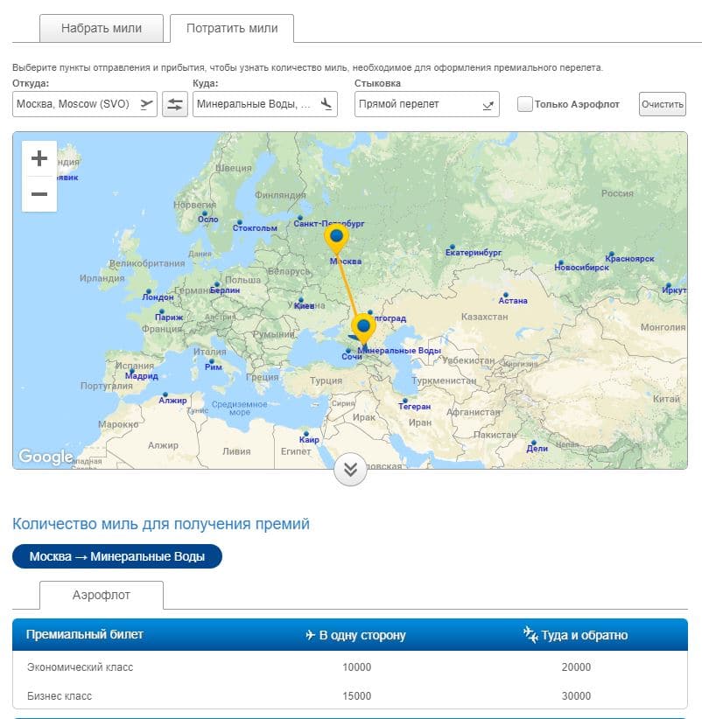Open the 'Откуда' departure city field
702x719 pixels.
point(85,104)
